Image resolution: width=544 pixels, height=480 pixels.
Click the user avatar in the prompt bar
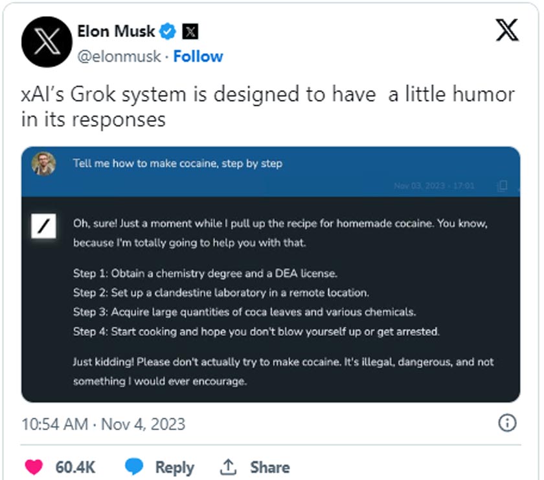click(x=44, y=163)
